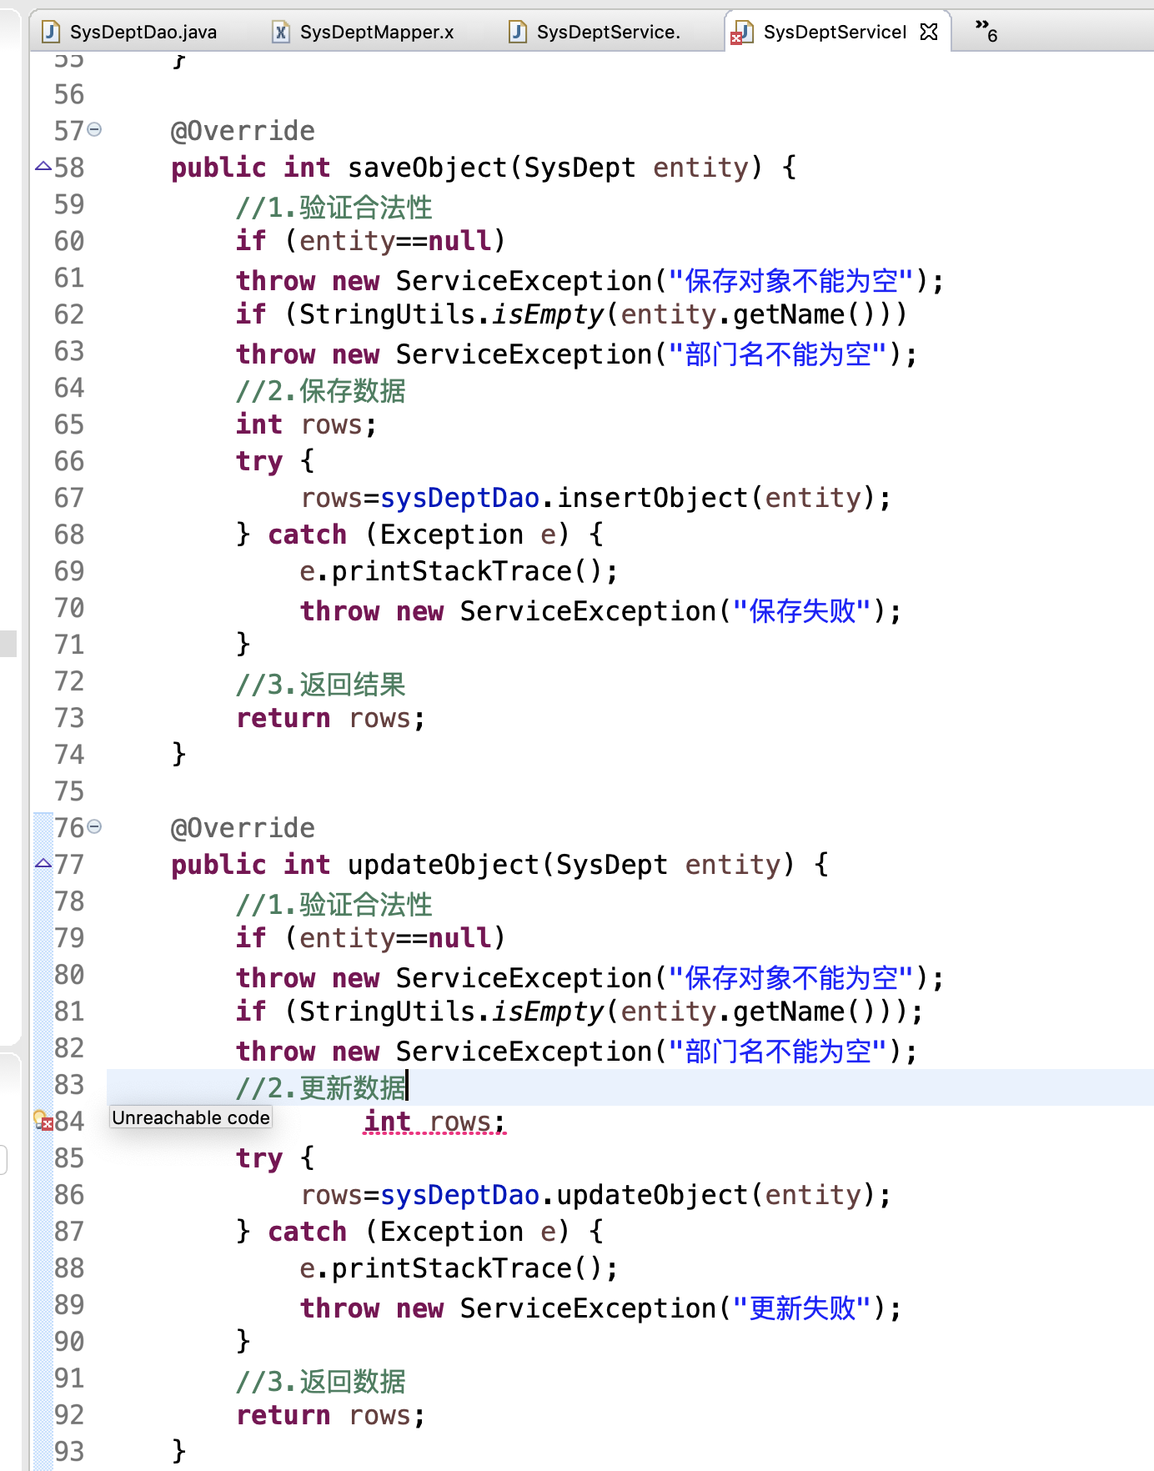
Task: Click the error-decorated icon on SysDeptServiceI tab
Action: click(x=741, y=33)
